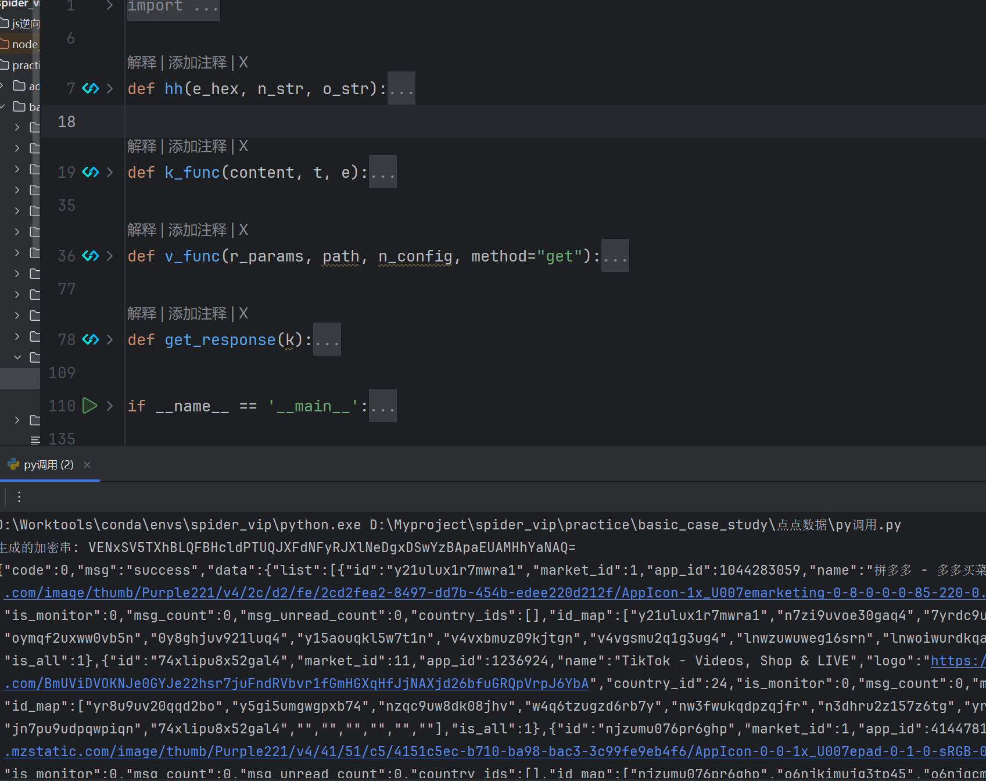
Task: Open the Purple221/v4/2c/d2 image link in console
Action: 495,593
